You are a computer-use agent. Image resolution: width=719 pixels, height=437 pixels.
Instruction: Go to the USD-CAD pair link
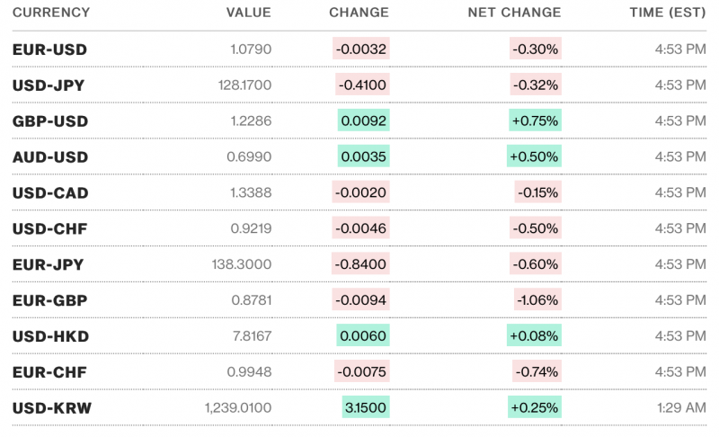point(50,192)
